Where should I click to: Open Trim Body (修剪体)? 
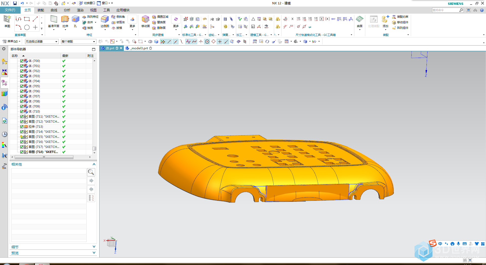[118, 22]
